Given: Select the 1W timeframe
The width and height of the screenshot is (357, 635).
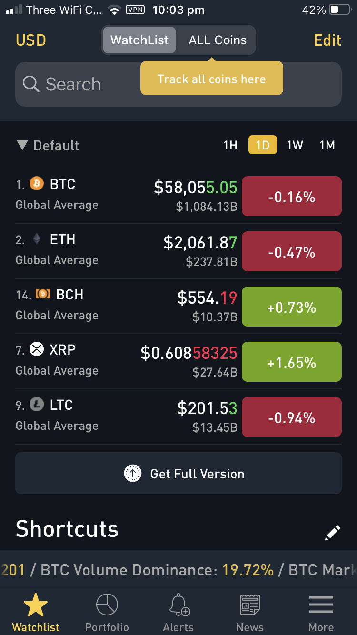Looking at the screenshot, I should pos(295,145).
